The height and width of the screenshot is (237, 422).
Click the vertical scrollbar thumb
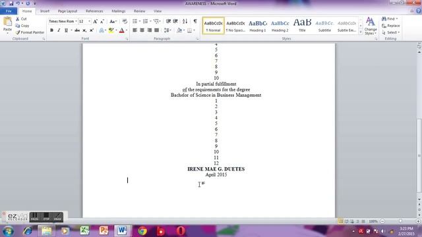[419, 155]
